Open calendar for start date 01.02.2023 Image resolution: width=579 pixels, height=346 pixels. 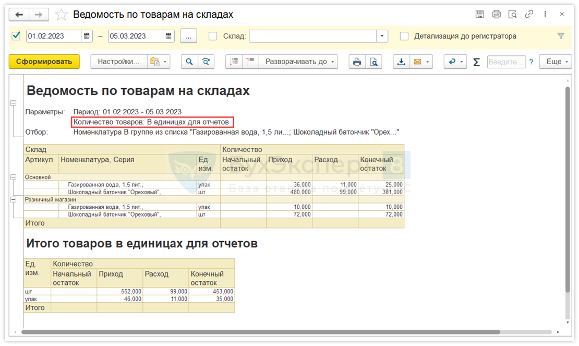pos(87,36)
